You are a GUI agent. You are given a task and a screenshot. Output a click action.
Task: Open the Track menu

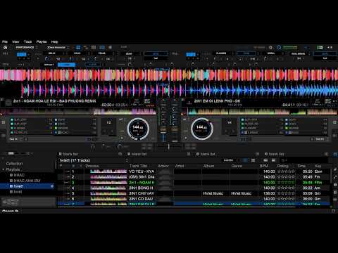click(x=27, y=41)
